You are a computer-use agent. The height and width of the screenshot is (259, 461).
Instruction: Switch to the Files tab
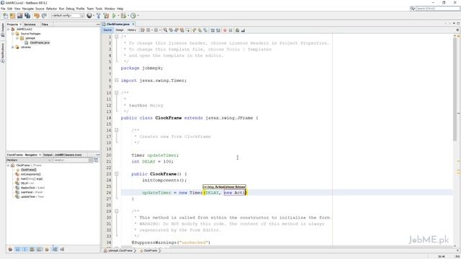[x=45, y=24]
